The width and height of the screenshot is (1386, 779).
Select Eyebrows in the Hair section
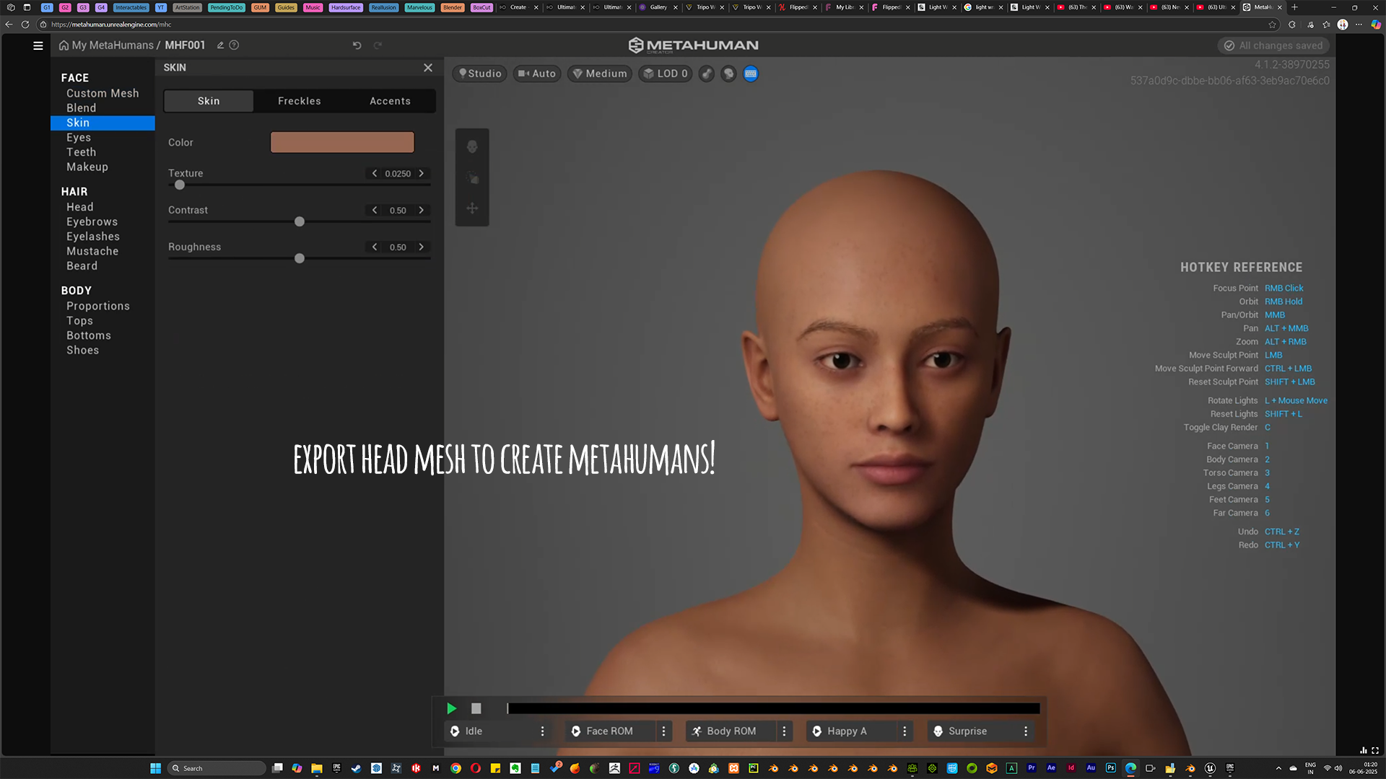pyautogui.click(x=92, y=221)
